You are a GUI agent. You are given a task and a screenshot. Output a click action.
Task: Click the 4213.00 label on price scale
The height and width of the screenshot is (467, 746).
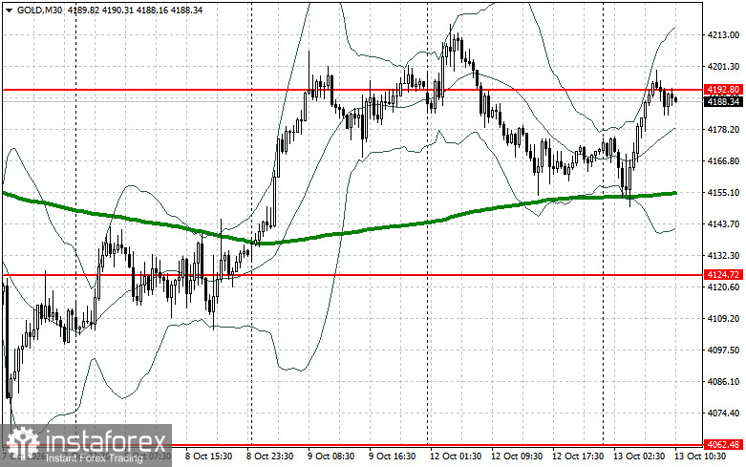pos(724,34)
